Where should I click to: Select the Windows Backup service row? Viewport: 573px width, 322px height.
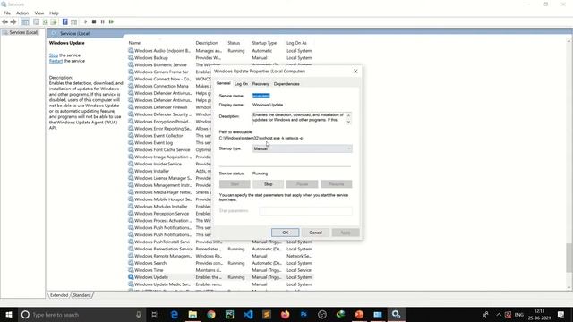coord(220,57)
